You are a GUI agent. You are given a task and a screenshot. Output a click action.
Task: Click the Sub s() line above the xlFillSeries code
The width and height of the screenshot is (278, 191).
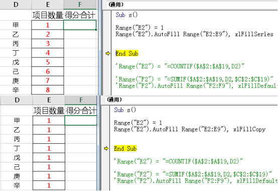tap(126, 15)
